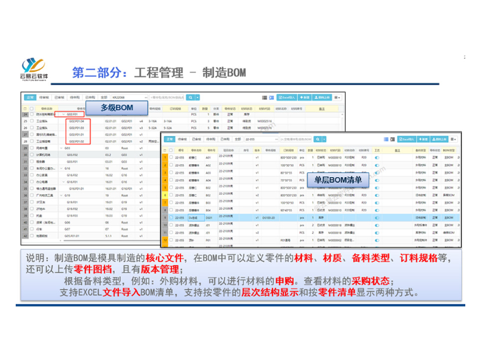Select 全部 tab in multi-level BOM window

(104, 97)
